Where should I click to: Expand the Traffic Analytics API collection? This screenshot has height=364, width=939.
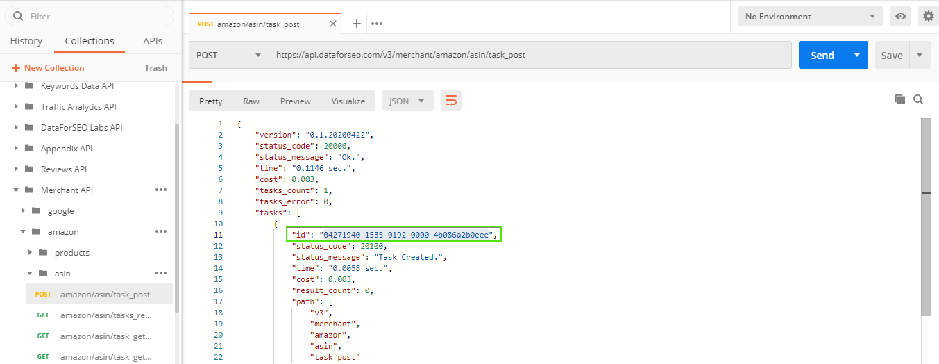[16, 107]
